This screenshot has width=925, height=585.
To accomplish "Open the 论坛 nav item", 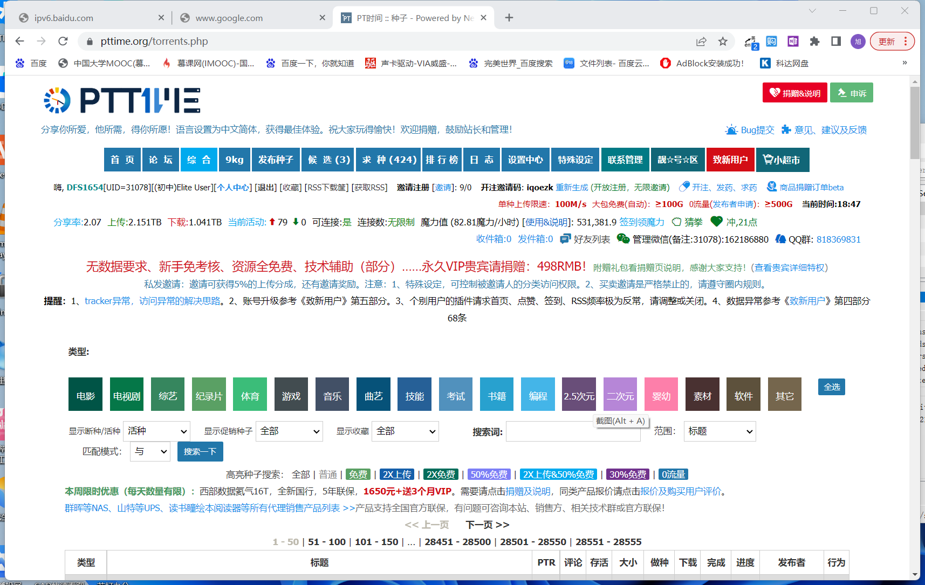I will (161, 160).
